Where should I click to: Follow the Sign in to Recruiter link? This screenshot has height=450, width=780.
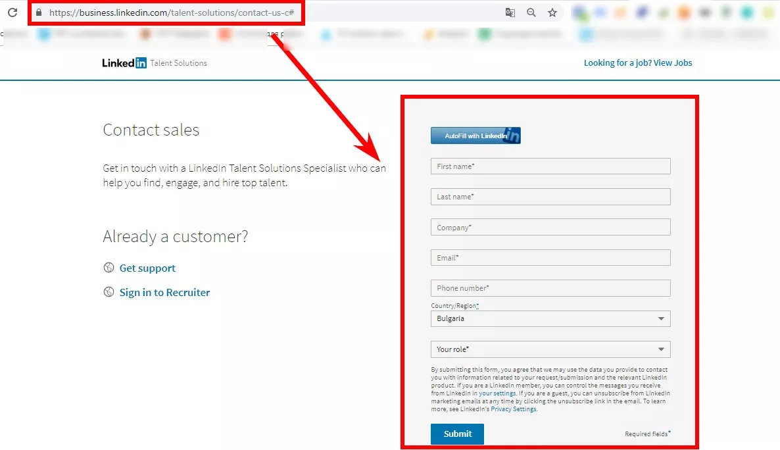[164, 292]
